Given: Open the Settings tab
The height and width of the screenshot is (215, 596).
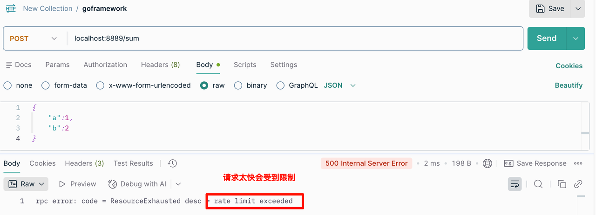Looking at the screenshot, I should (284, 65).
